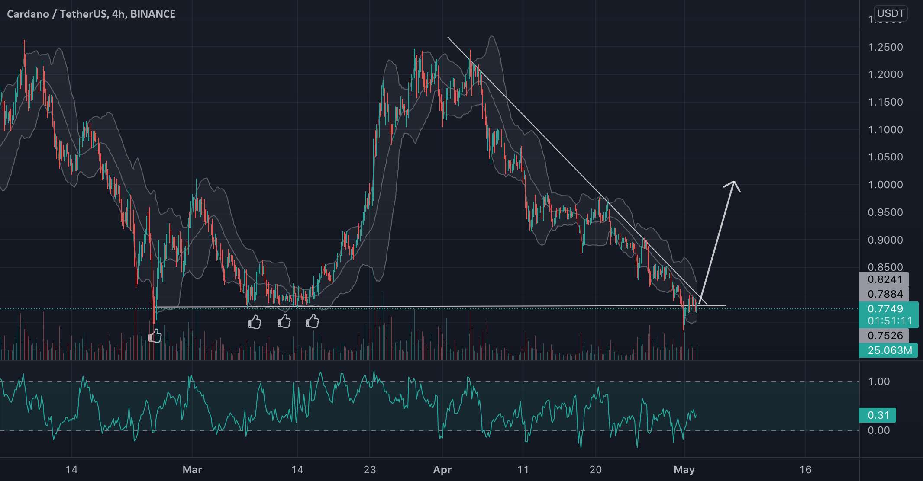Click the 1.00 indicator axis label
The height and width of the screenshot is (481, 923).
(879, 382)
